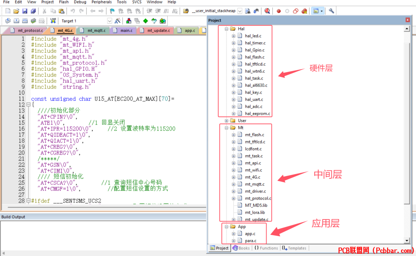Open the SVCS menu
Image resolution: width=416 pixels, height=256 pixels.
(x=137, y=2)
